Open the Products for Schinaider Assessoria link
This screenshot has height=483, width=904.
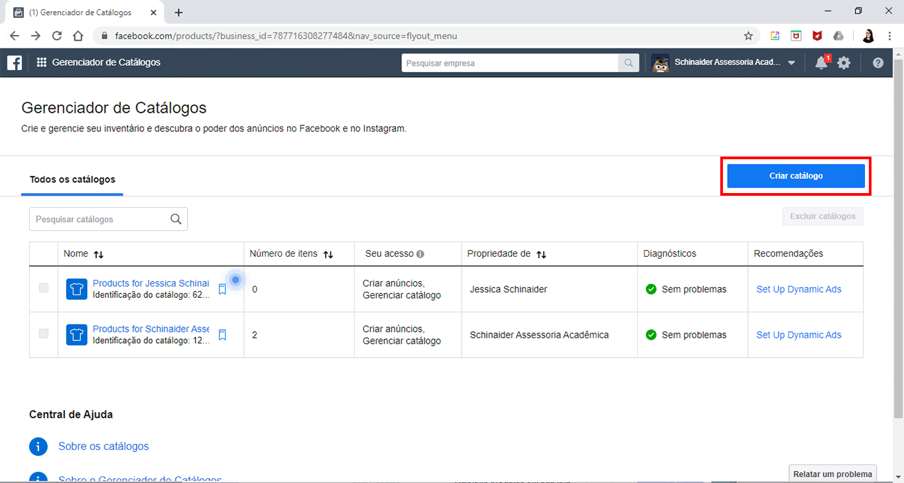[x=151, y=329]
